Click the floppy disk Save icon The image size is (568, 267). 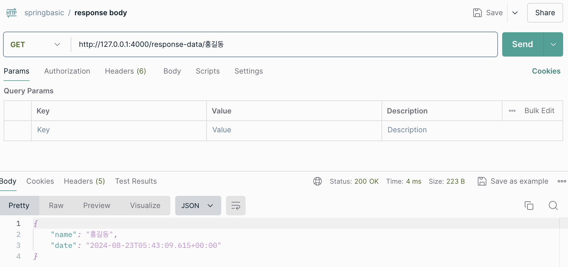click(477, 13)
